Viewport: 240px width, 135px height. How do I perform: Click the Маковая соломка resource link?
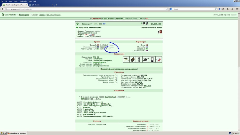95,124
